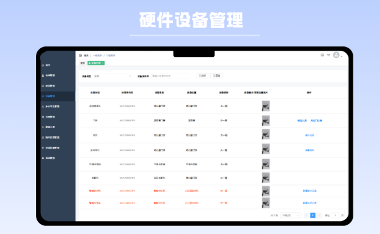The height and width of the screenshot is (234, 380).
Task: Click the second blue link in the 门禁 row
Action: (x=316, y=121)
